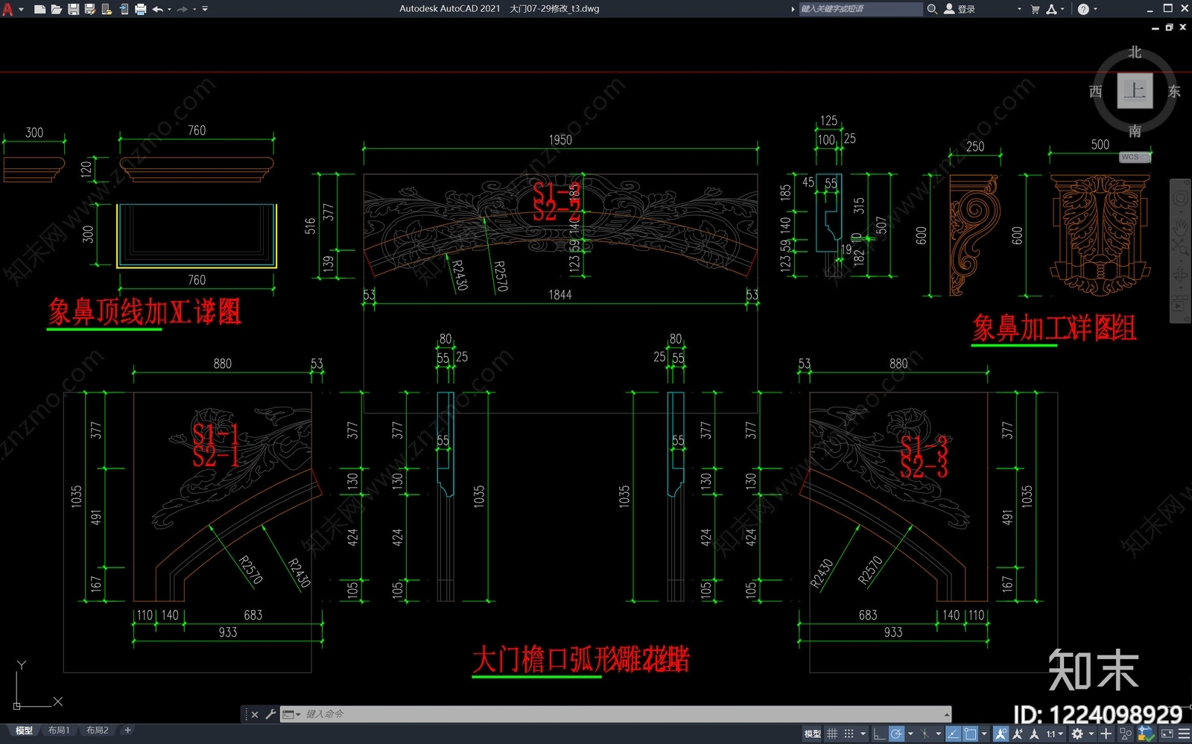
Task: Click the Plot printer icon
Action: point(140,9)
